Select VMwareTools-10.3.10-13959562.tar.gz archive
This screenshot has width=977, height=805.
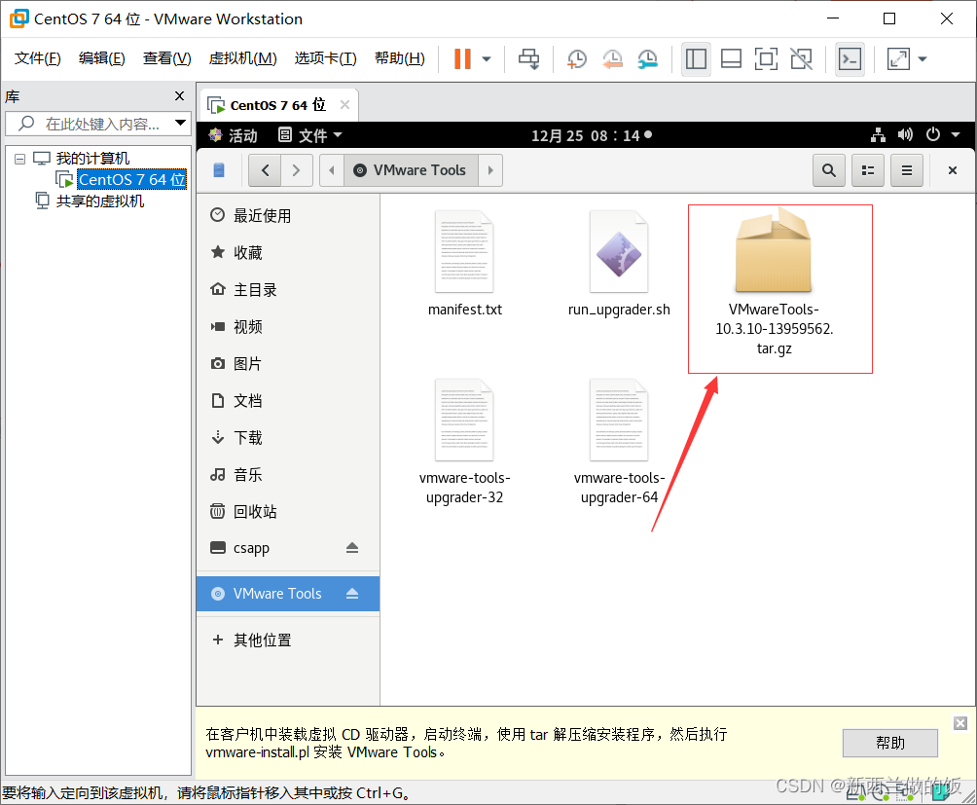point(774,283)
